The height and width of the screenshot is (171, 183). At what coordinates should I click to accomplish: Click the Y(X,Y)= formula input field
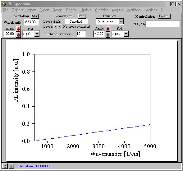coord(163,24)
